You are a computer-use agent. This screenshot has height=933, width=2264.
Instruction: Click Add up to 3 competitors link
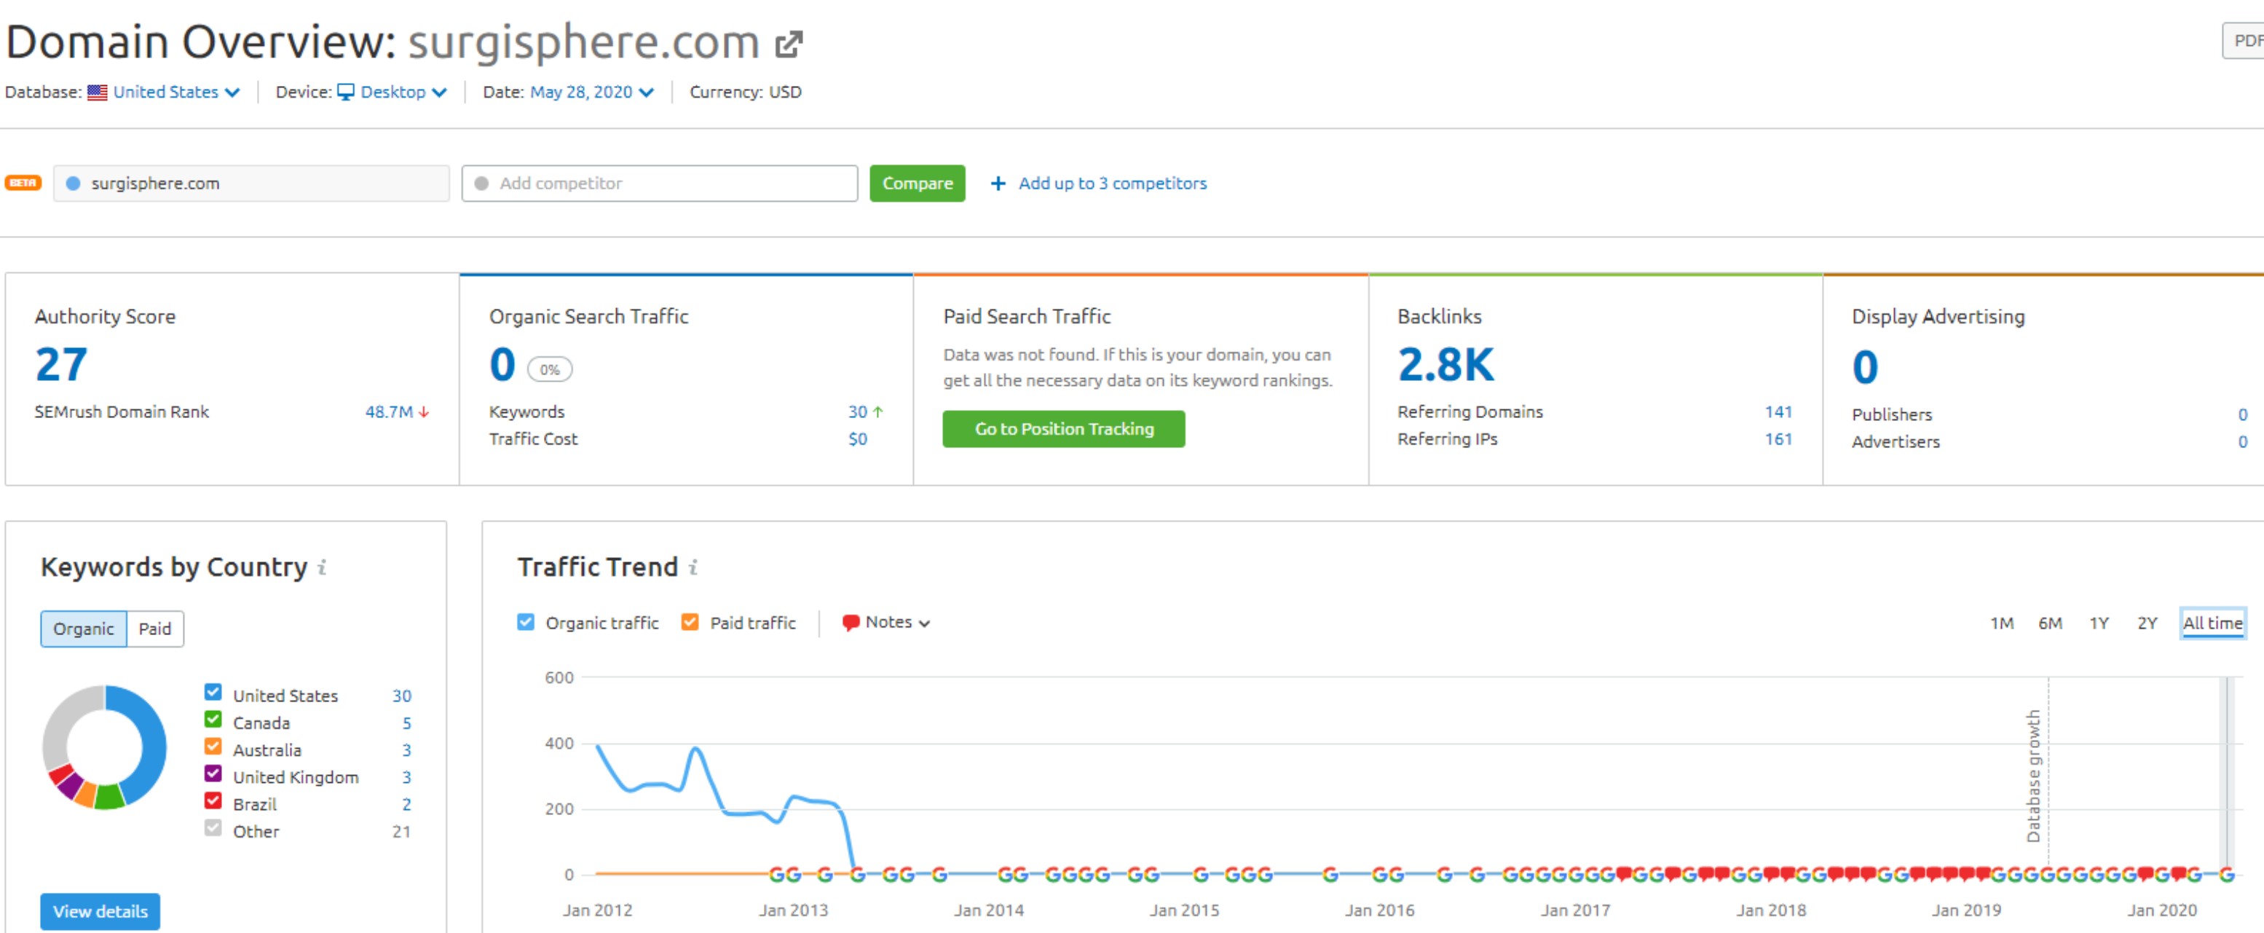[x=1112, y=184]
